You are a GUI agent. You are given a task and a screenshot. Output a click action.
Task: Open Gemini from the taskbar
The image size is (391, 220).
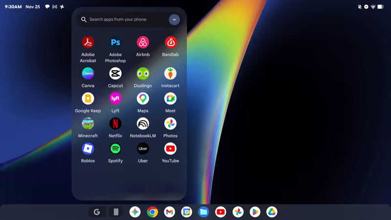135,212
